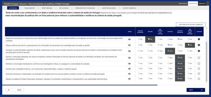Click View Previous Round Comments button
The width and height of the screenshot is (211, 97).
pyautogui.click(x=191, y=25)
